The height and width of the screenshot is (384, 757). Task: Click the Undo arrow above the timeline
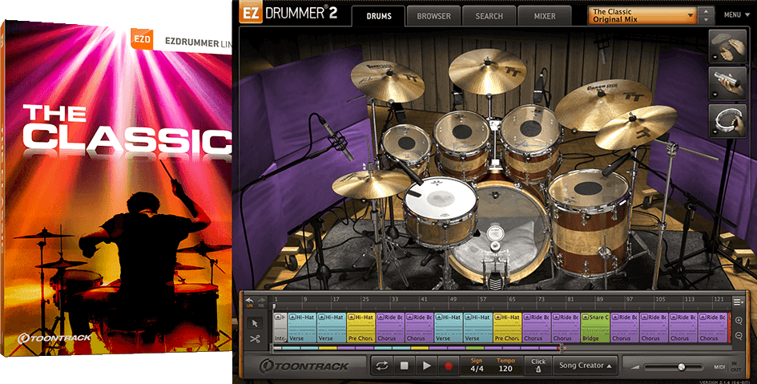coord(250,301)
